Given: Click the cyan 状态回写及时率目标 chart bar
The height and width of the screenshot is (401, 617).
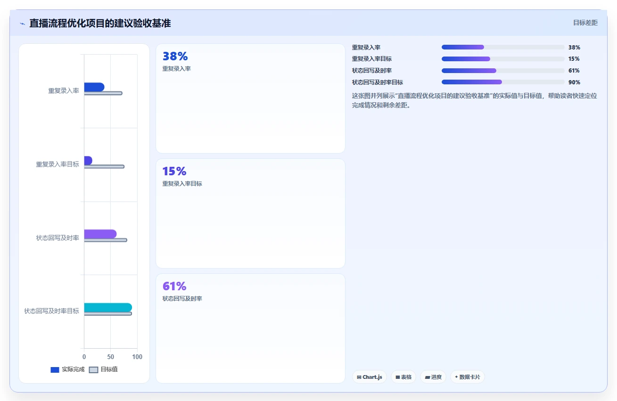Looking at the screenshot, I should (108, 308).
